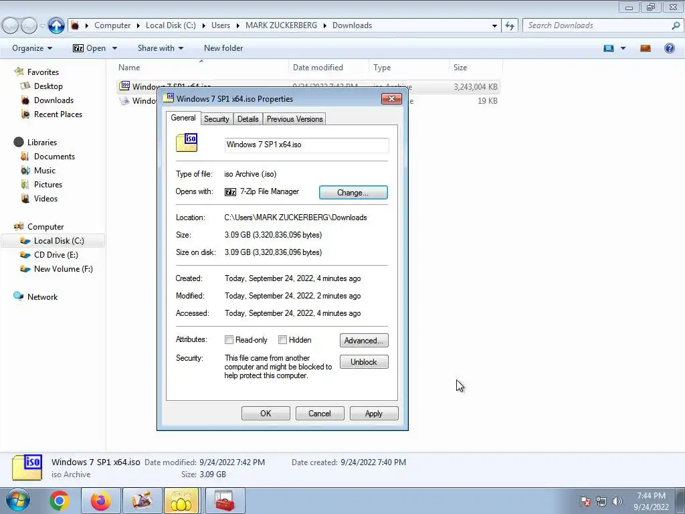Image resolution: width=685 pixels, height=514 pixels.
Task: Open Recent Places in sidebar
Action: click(58, 114)
